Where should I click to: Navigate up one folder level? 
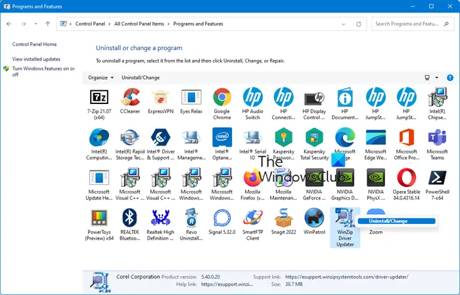pyautogui.click(x=47, y=24)
